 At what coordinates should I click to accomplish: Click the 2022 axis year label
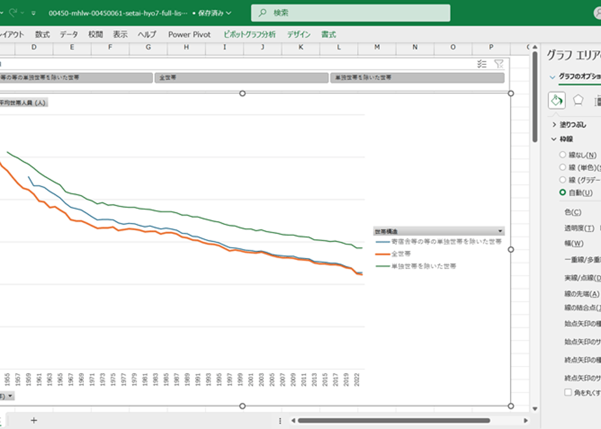pos(356,379)
